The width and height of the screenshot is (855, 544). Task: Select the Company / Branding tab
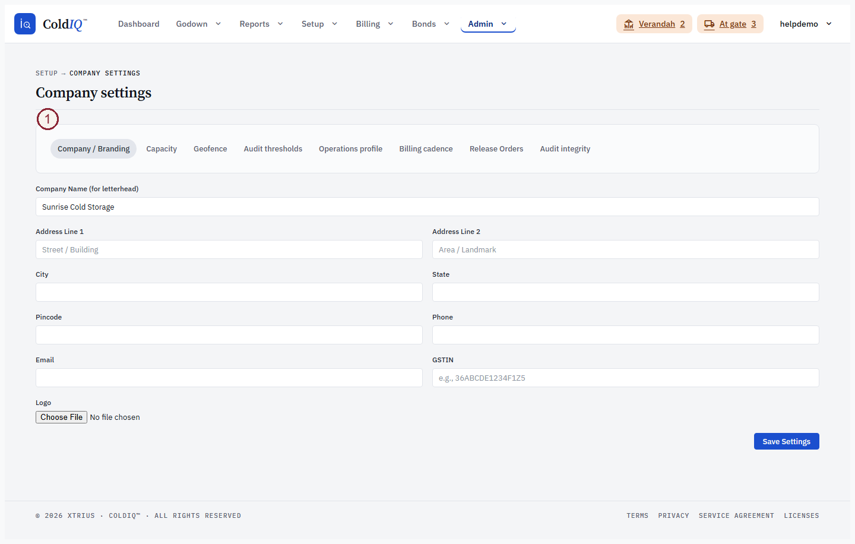[94, 149]
